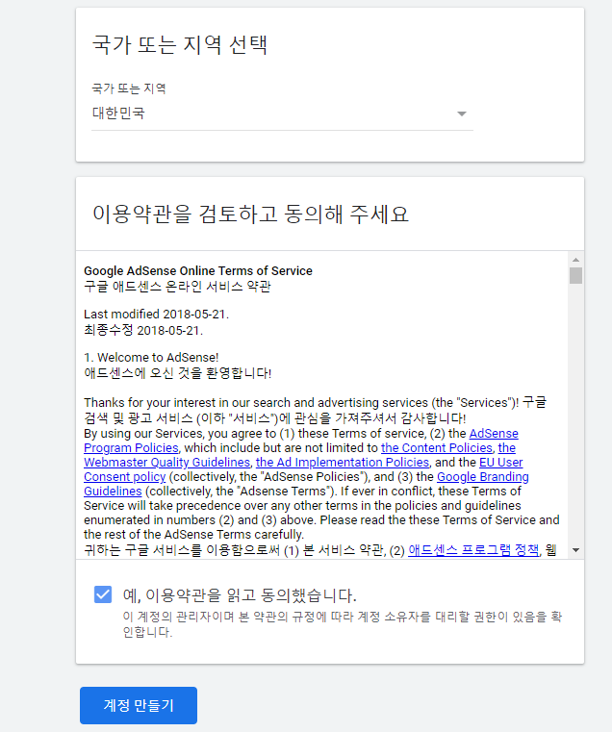Open the 대한민국 country dropdown
The image size is (612, 732).
click(282, 114)
